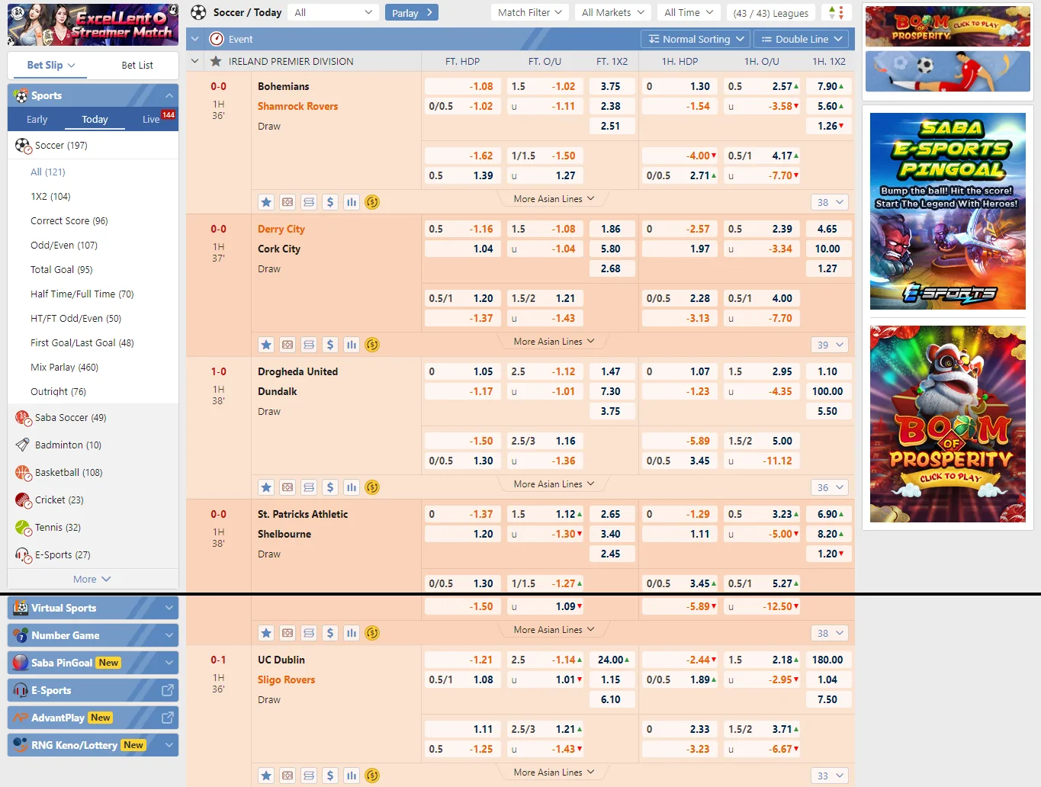Image resolution: width=1041 pixels, height=787 pixels.
Task: Click statistics bar chart icon for Drogheda United match
Action: coord(352,487)
